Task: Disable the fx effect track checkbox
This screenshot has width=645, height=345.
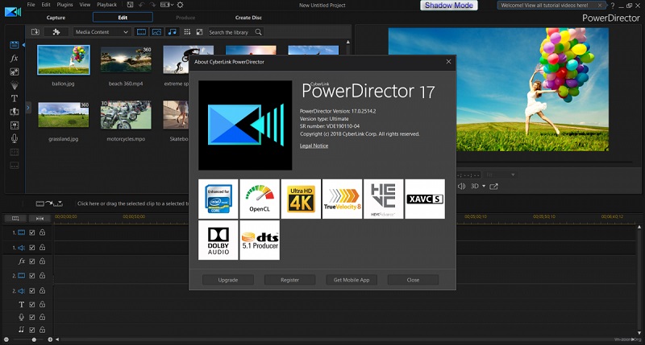Action: point(31,261)
